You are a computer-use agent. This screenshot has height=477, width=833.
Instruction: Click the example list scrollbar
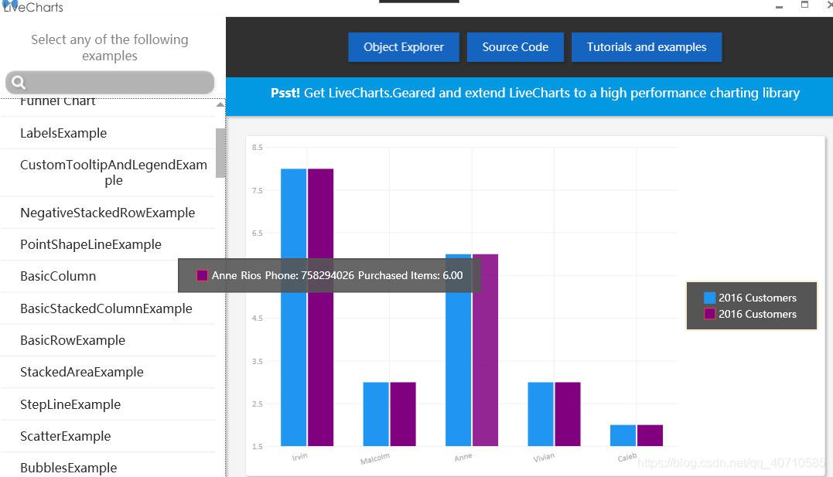[220, 153]
